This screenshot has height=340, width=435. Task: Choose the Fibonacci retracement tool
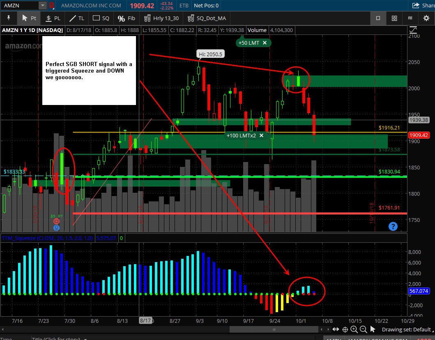pyautogui.click(x=126, y=18)
